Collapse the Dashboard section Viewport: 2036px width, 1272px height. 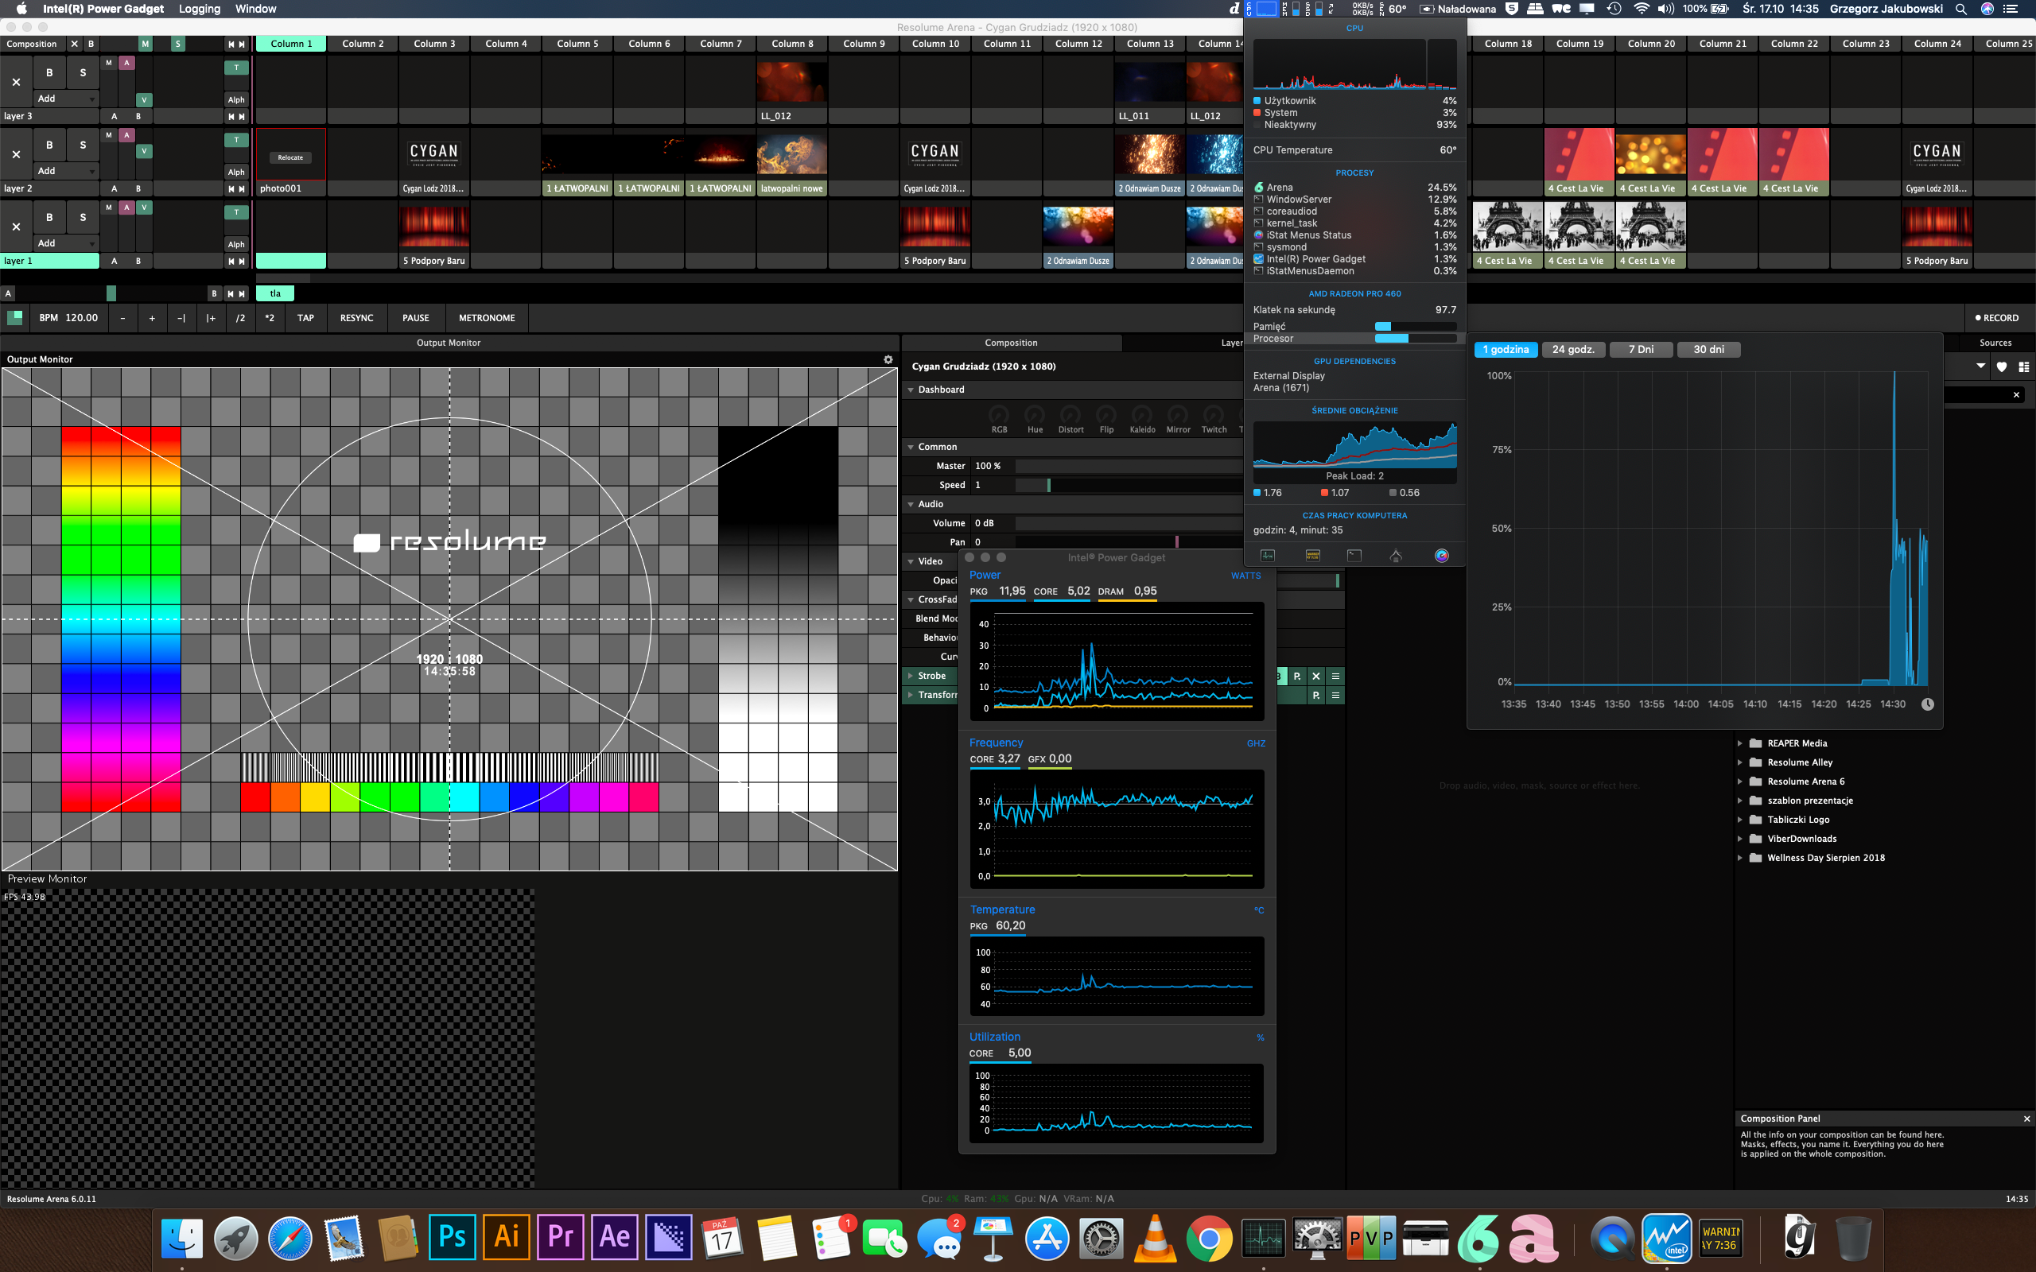[x=911, y=390]
